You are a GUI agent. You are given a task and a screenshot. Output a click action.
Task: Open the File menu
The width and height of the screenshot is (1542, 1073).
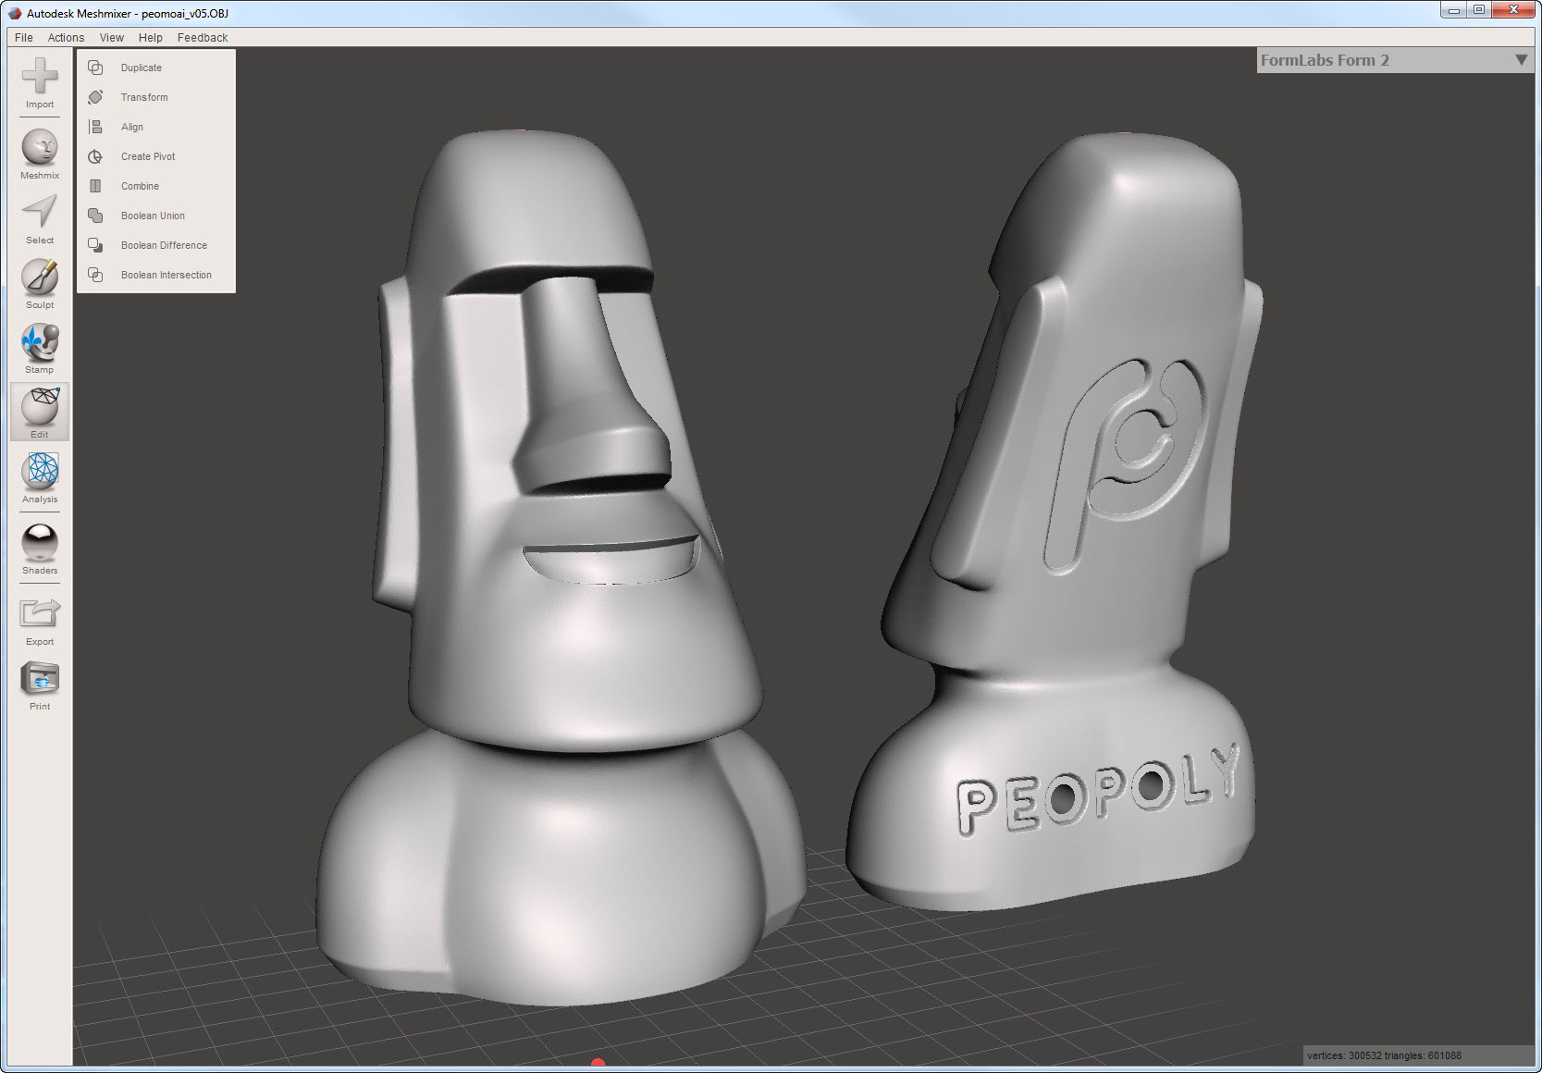coord(24,38)
